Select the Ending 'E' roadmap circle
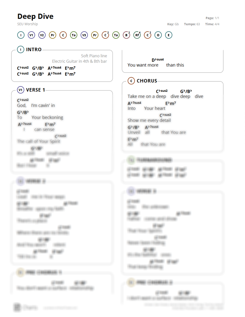The width and height of the screenshot is (245, 317). coord(168,35)
